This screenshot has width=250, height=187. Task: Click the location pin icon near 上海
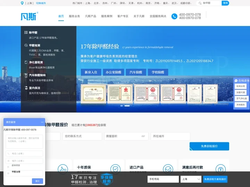point(22,3)
